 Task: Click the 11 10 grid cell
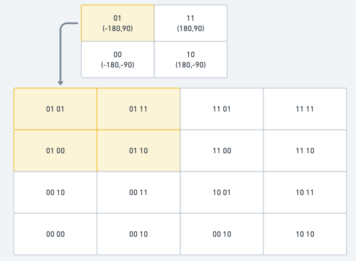coord(305,150)
